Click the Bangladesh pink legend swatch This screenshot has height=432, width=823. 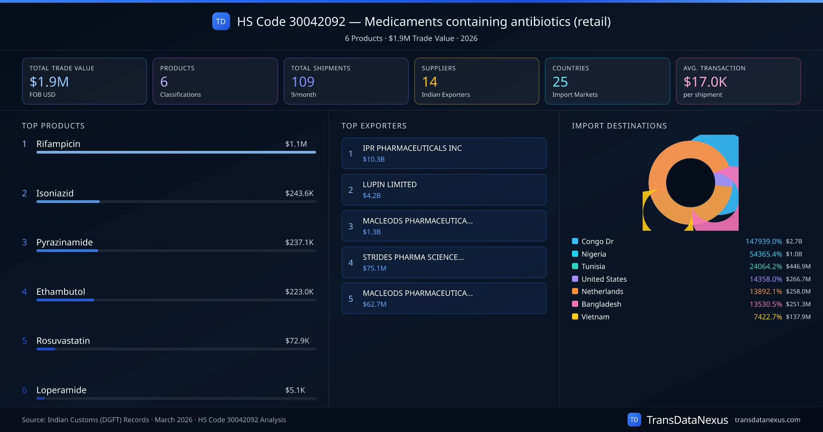pos(575,304)
